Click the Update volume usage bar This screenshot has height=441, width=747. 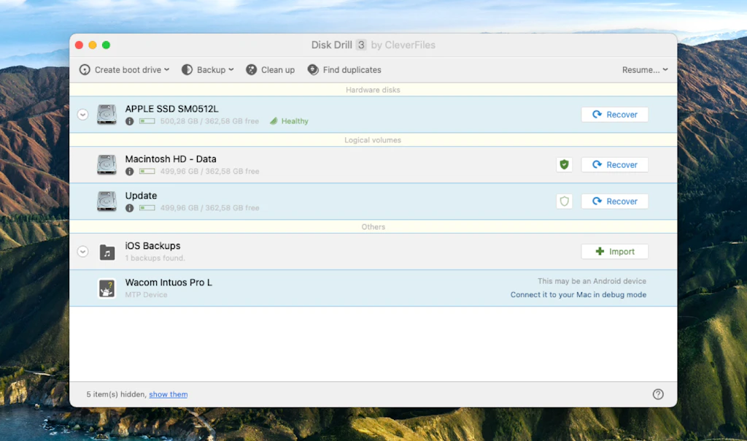pyautogui.click(x=147, y=208)
